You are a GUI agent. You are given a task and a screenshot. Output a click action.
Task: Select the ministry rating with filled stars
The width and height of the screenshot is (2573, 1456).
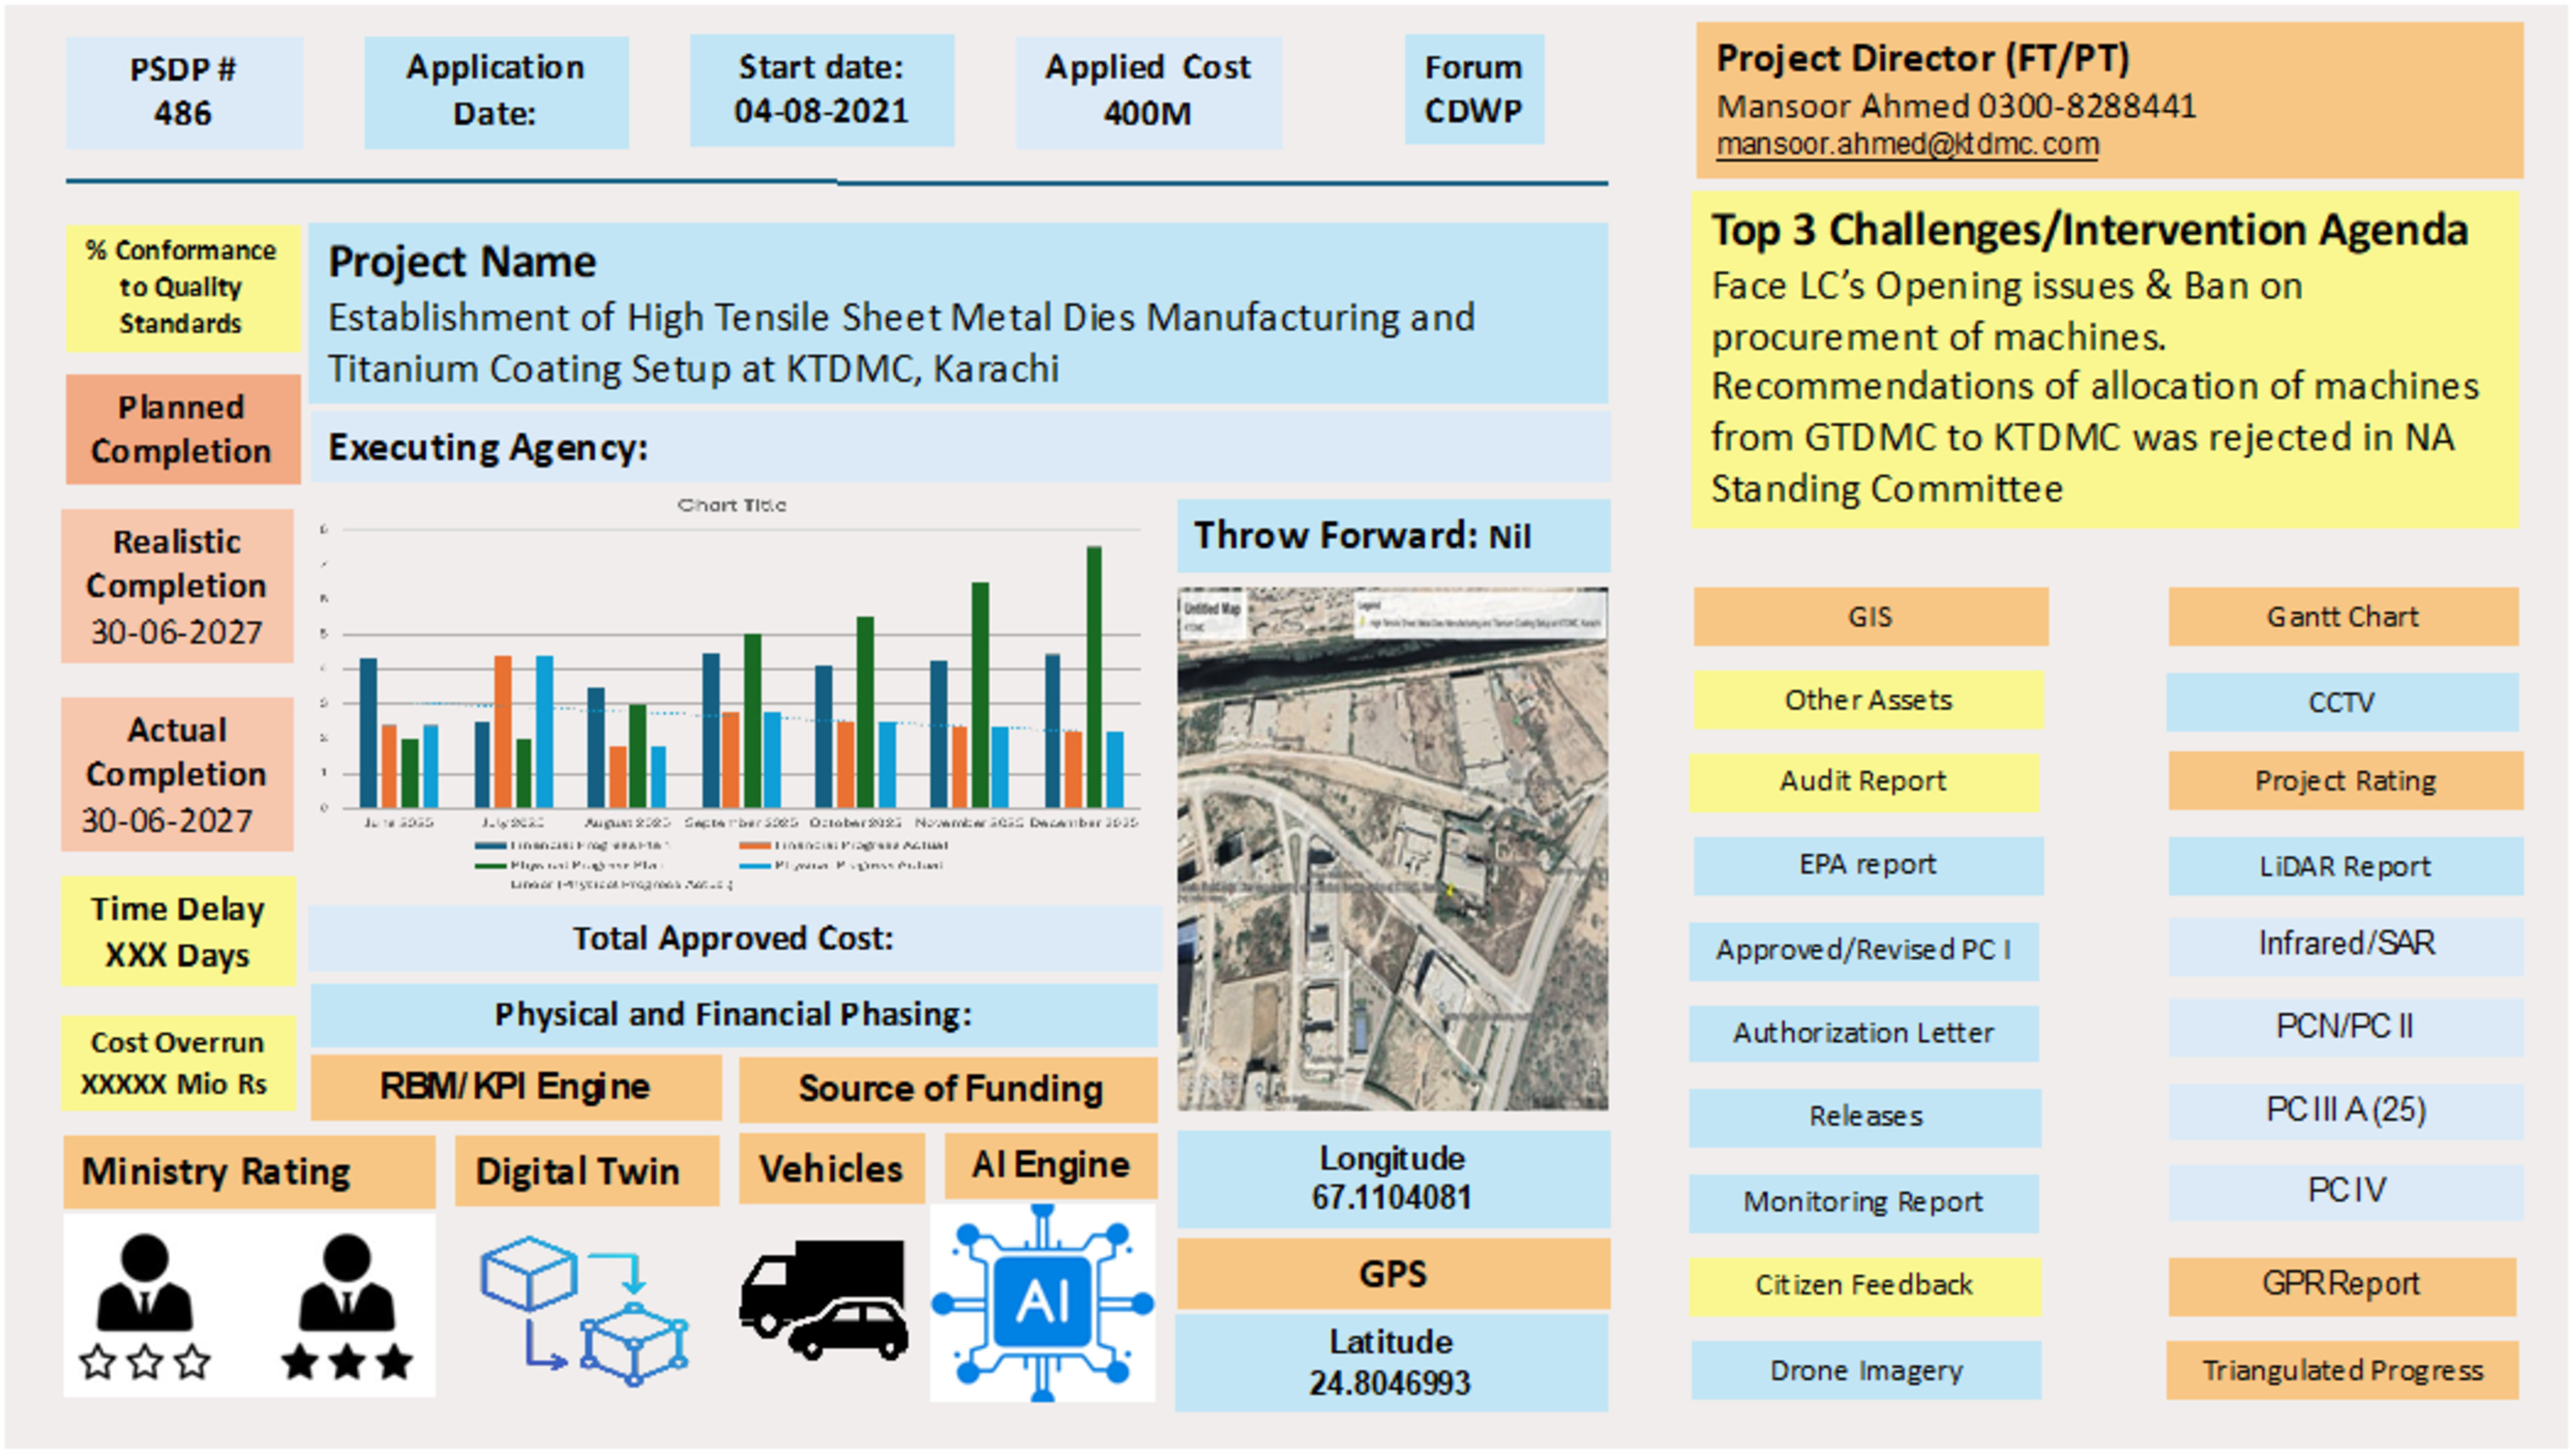[346, 1307]
